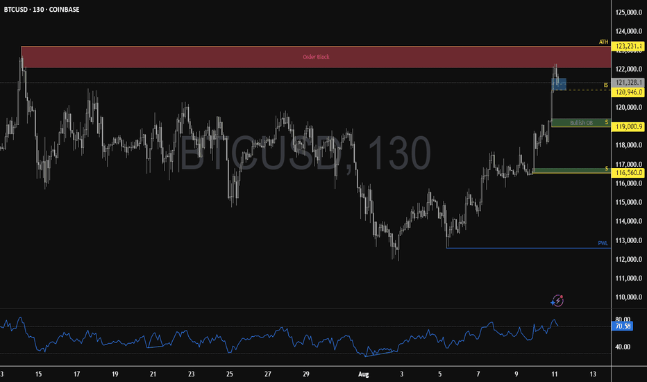Click the 40.00 RSI scale label

click(x=622, y=347)
